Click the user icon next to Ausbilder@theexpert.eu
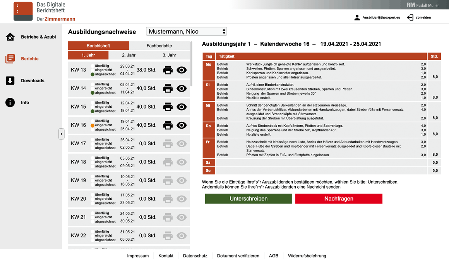The image size is (449, 262). 357,17
